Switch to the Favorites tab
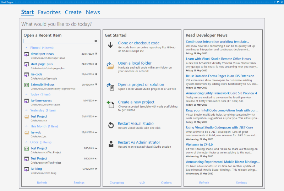Screen dimensions: 284x191 [x=49, y=12]
